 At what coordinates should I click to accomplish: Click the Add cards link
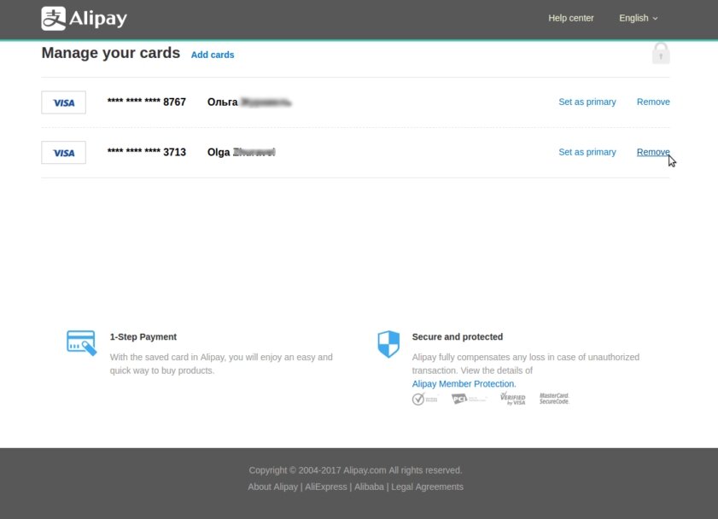click(x=213, y=55)
